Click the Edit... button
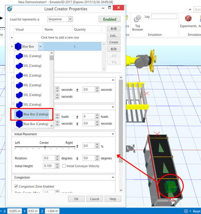This screenshot has width=201, height=214. [113, 36]
